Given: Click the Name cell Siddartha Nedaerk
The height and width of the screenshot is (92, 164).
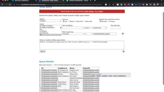Looking at the screenshot, I should coord(76,78).
